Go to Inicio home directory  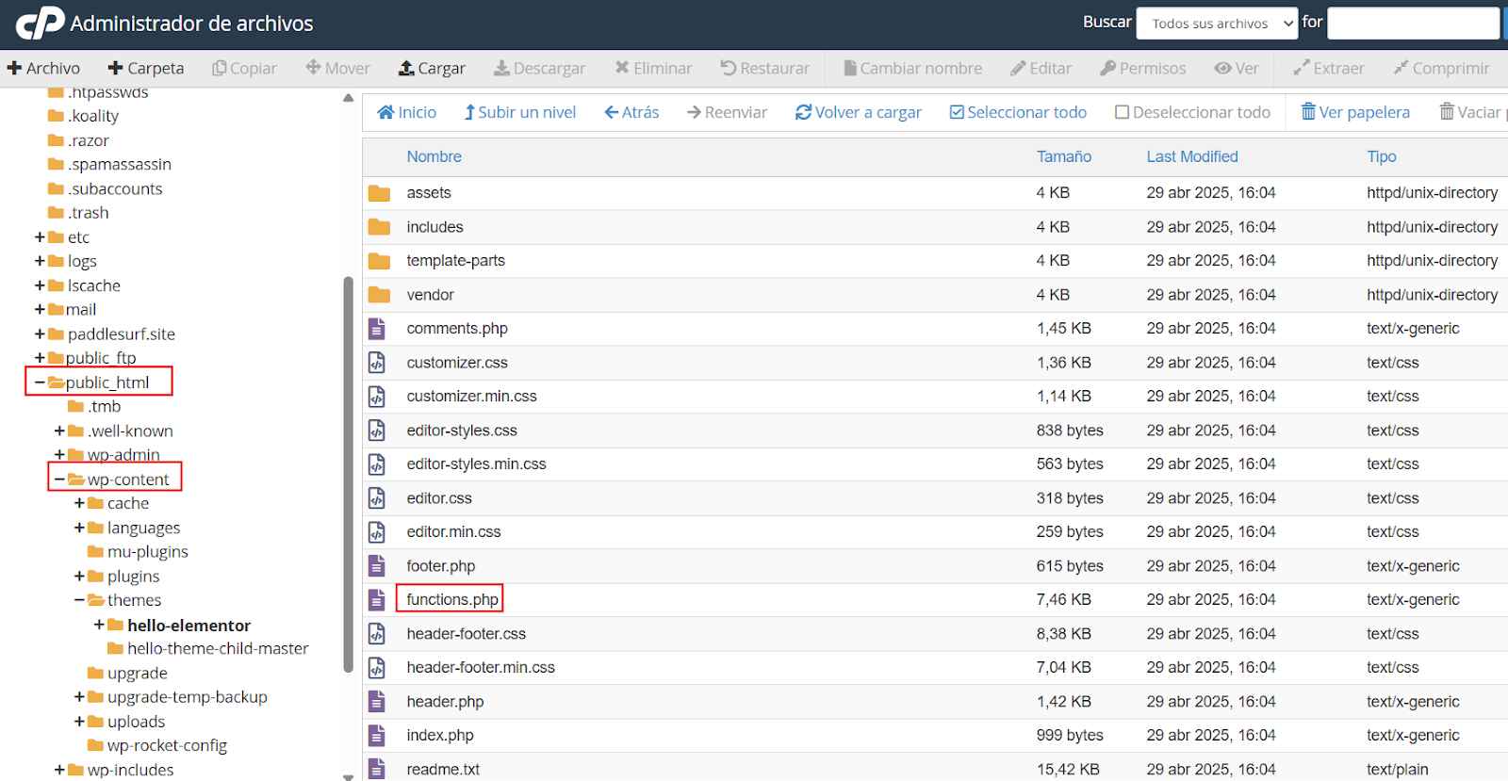tap(406, 112)
